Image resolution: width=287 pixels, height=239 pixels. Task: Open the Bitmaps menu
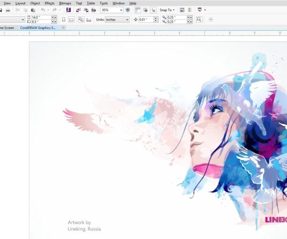(65, 3)
